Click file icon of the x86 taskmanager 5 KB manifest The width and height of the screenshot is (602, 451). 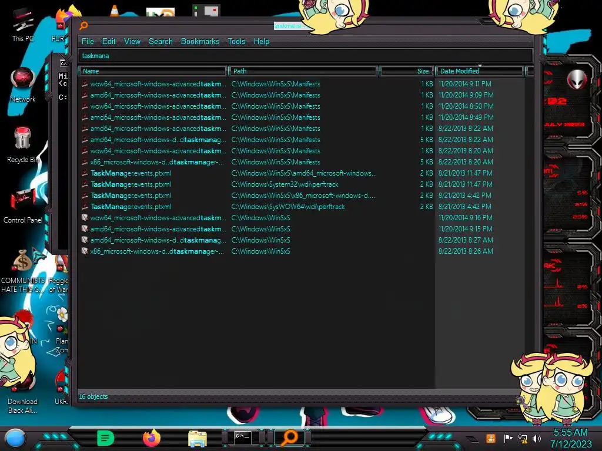[x=85, y=162]
